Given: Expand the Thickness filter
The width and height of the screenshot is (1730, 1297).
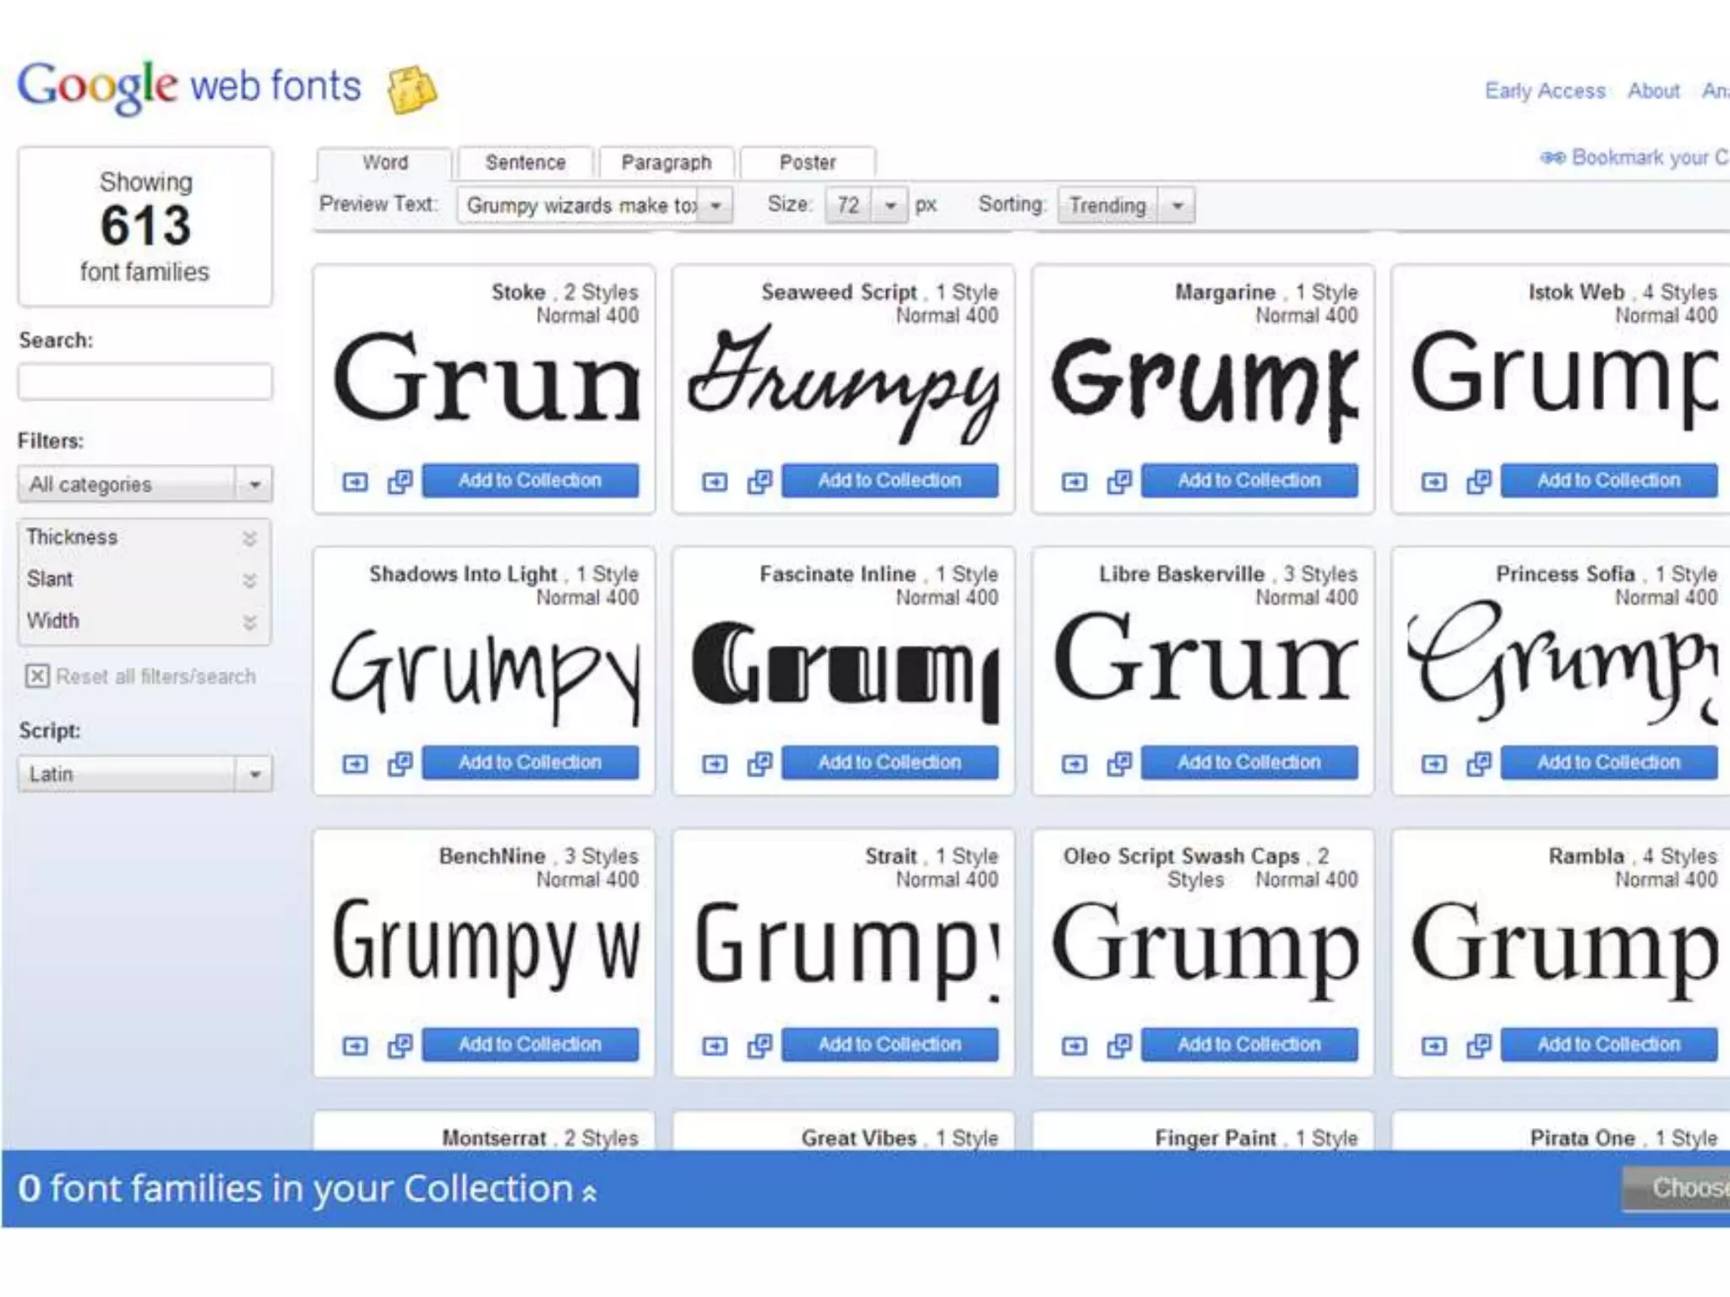Looking at the screenshot, I should click(x=249, y=538).
